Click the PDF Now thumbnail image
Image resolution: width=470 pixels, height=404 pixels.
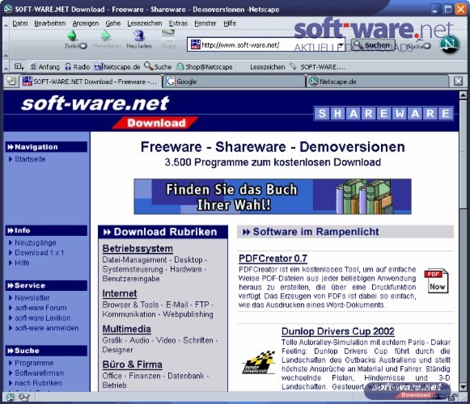[436, 280]
